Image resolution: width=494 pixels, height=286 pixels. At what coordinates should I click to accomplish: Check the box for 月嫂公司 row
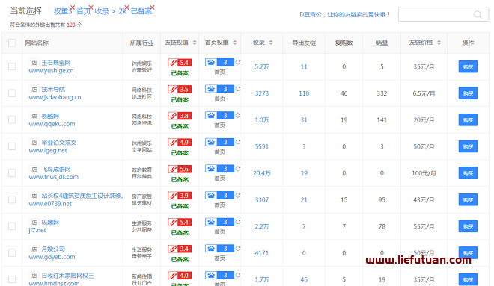click(x=12, y=252)
